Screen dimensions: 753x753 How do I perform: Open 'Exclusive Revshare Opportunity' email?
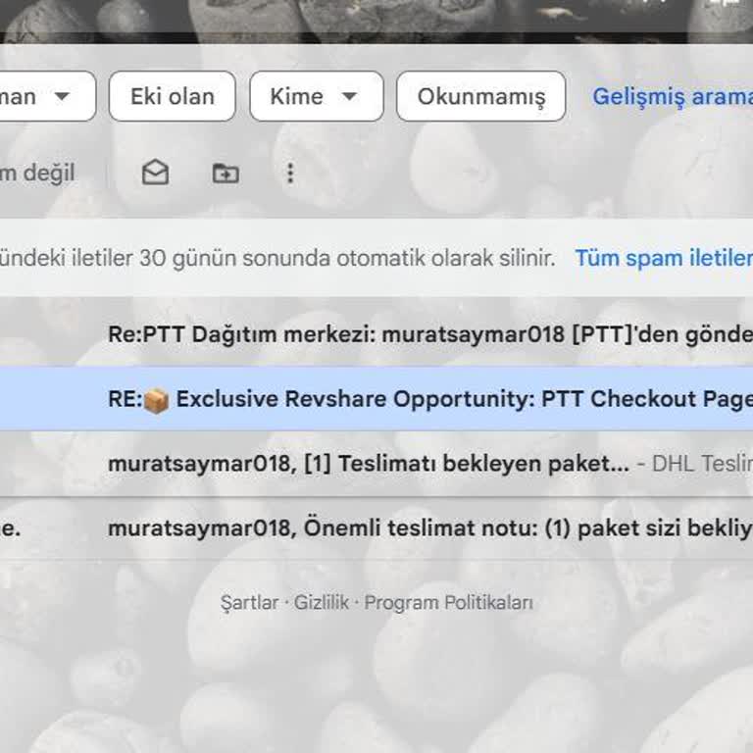[376, 399]
